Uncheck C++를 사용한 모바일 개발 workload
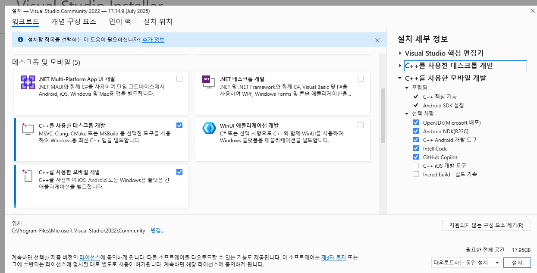Image resolution: width=537 pixels, height=273 pixels. (x=179, y=172)
